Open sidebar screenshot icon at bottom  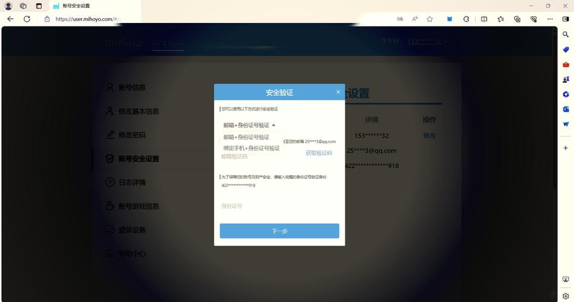pos(566,279)
